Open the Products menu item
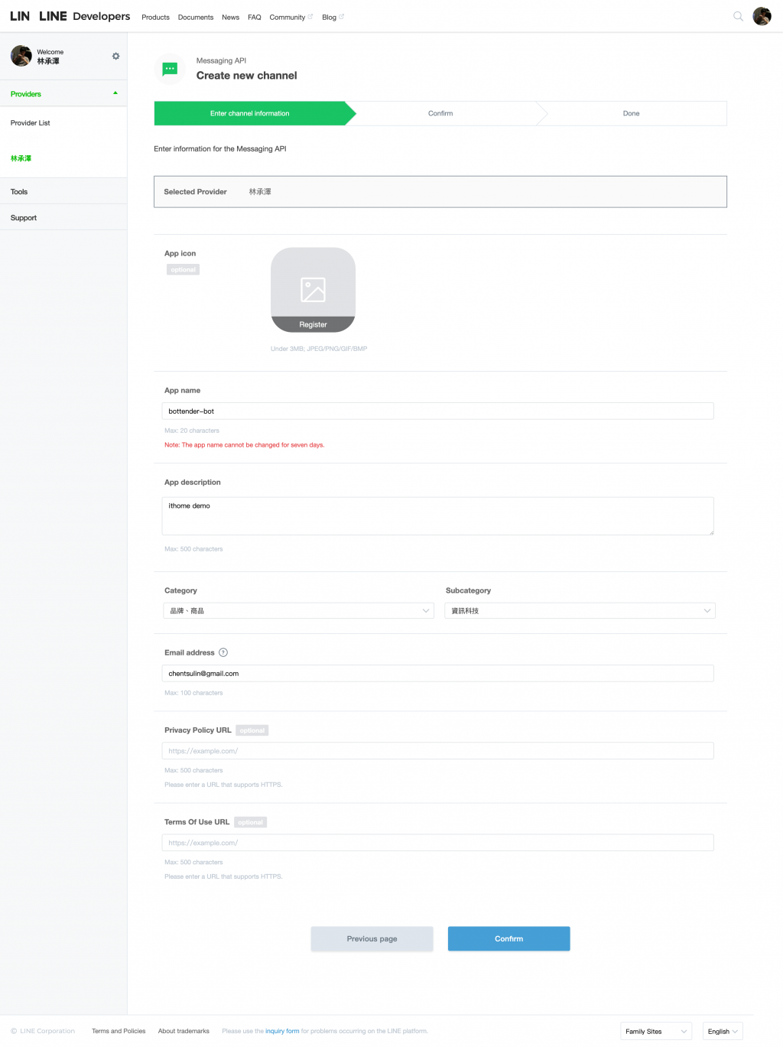783x1047 pixels. coord(155,17)
